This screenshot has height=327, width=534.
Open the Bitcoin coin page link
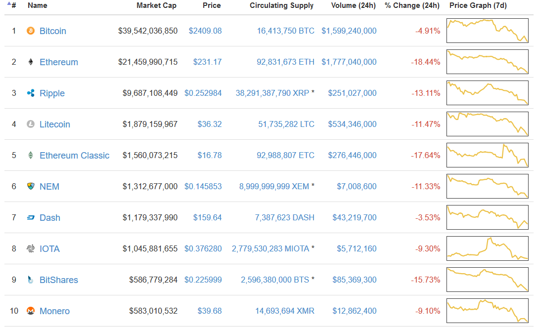[x=53, y=31]
